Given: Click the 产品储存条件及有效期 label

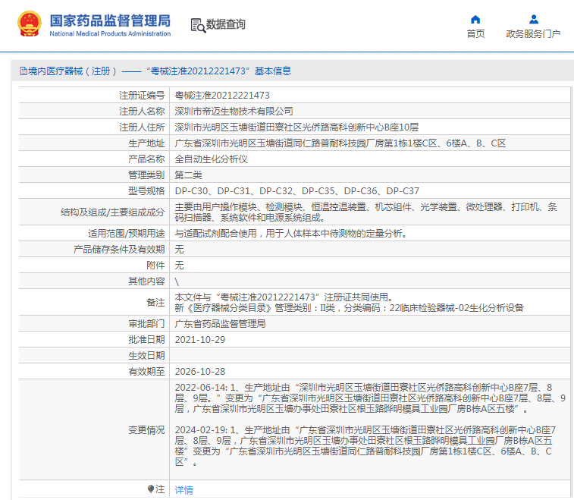Looking at the screenshot, I should point(119,250).
